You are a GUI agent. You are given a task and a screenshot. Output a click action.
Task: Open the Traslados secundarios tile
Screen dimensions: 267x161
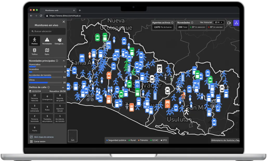click(47, 118)
